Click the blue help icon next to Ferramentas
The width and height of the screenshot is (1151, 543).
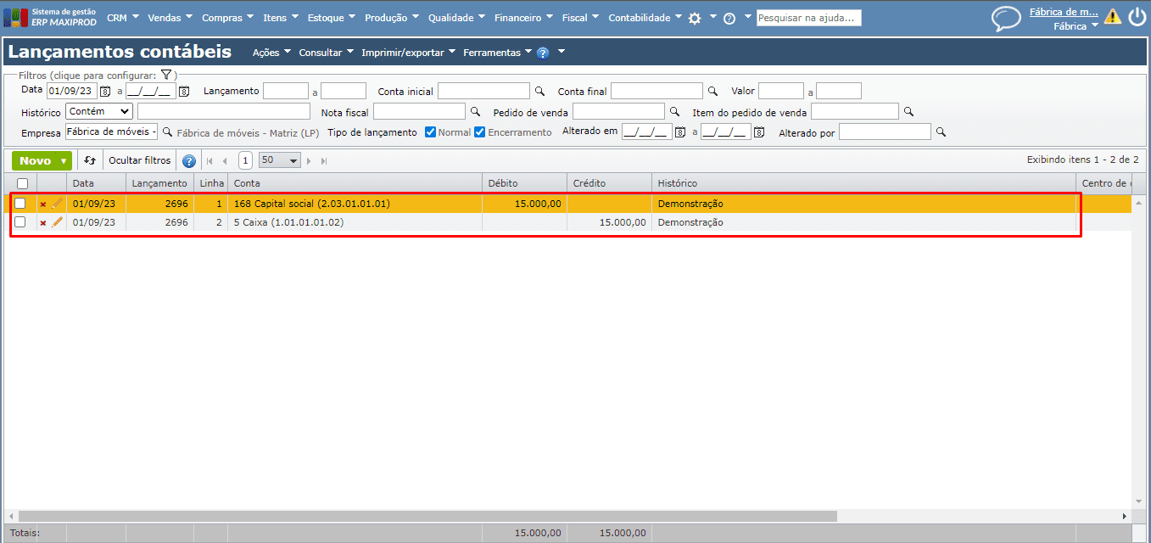click(x=543, y=53)
